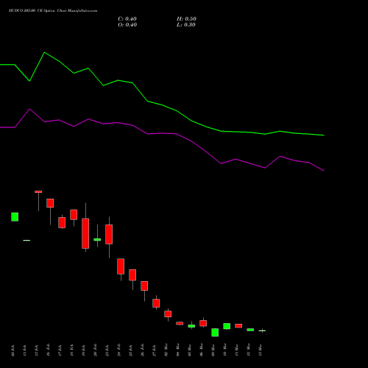This screenshot has height=368, width=368.
Task: Click the 24 Feb date axis label
Action: (x=119, y=350)
